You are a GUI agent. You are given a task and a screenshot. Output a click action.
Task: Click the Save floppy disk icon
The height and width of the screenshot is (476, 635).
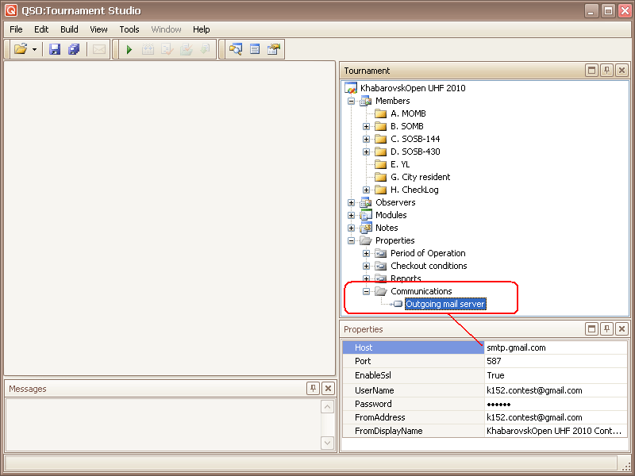click(55, 49)
